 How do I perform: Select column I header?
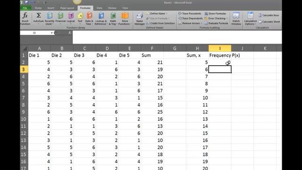pyautogui.click(x=220, y=48)
